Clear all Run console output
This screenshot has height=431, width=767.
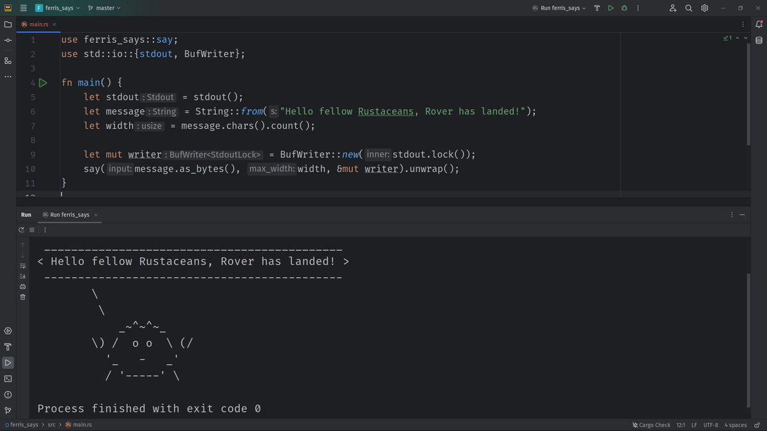[x=23, y=297]
